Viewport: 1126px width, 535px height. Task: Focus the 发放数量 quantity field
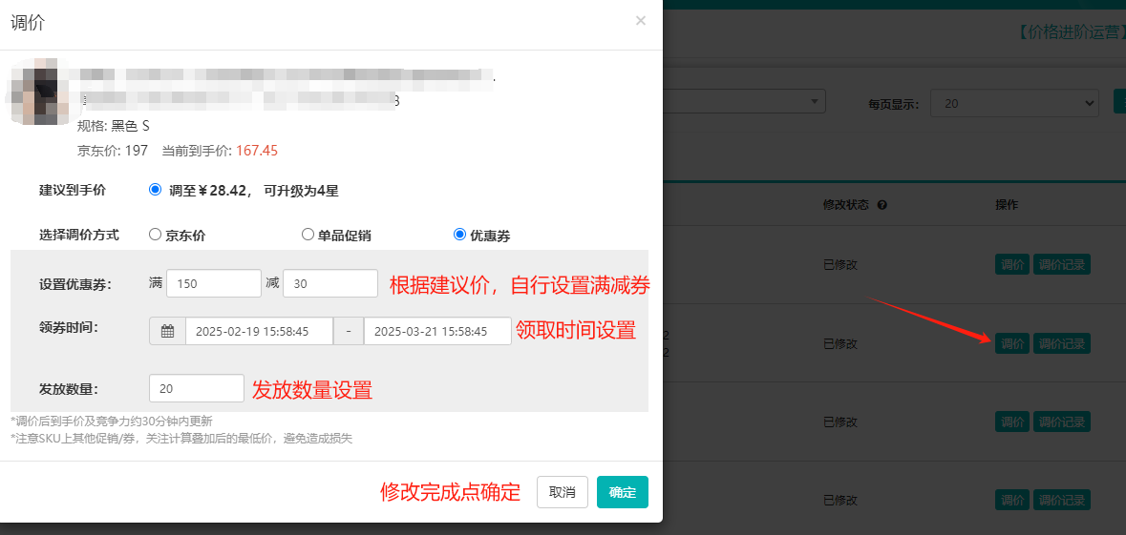click(196, 388)
